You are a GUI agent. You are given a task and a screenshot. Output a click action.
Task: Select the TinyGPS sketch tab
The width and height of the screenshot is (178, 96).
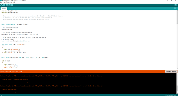[4, 8]
